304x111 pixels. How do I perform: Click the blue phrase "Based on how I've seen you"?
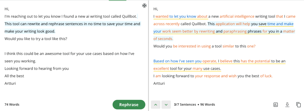tap(178, 61)
